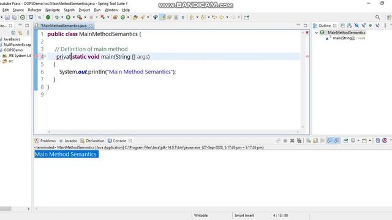Open Display Selected Console dropdown

[358, 141]
